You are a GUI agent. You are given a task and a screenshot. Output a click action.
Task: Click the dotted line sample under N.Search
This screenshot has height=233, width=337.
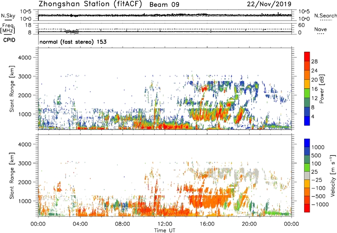click(326, 20)
